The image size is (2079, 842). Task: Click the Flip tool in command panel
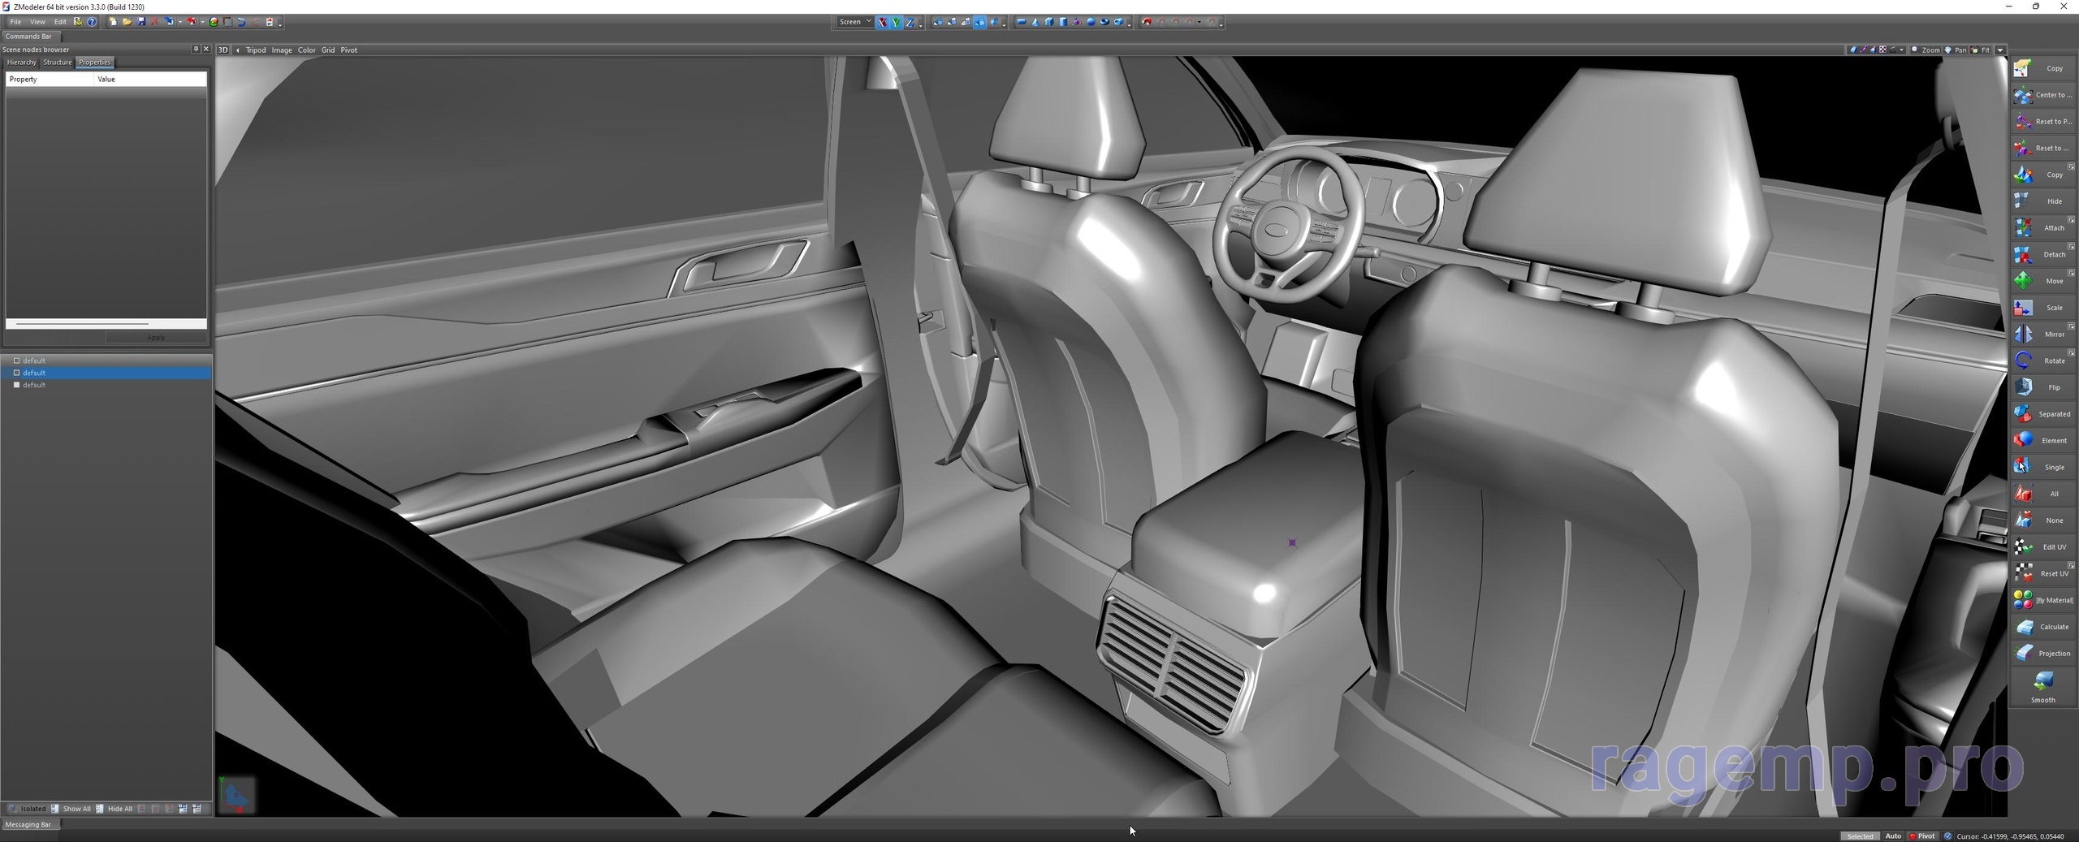(2042, 387)
